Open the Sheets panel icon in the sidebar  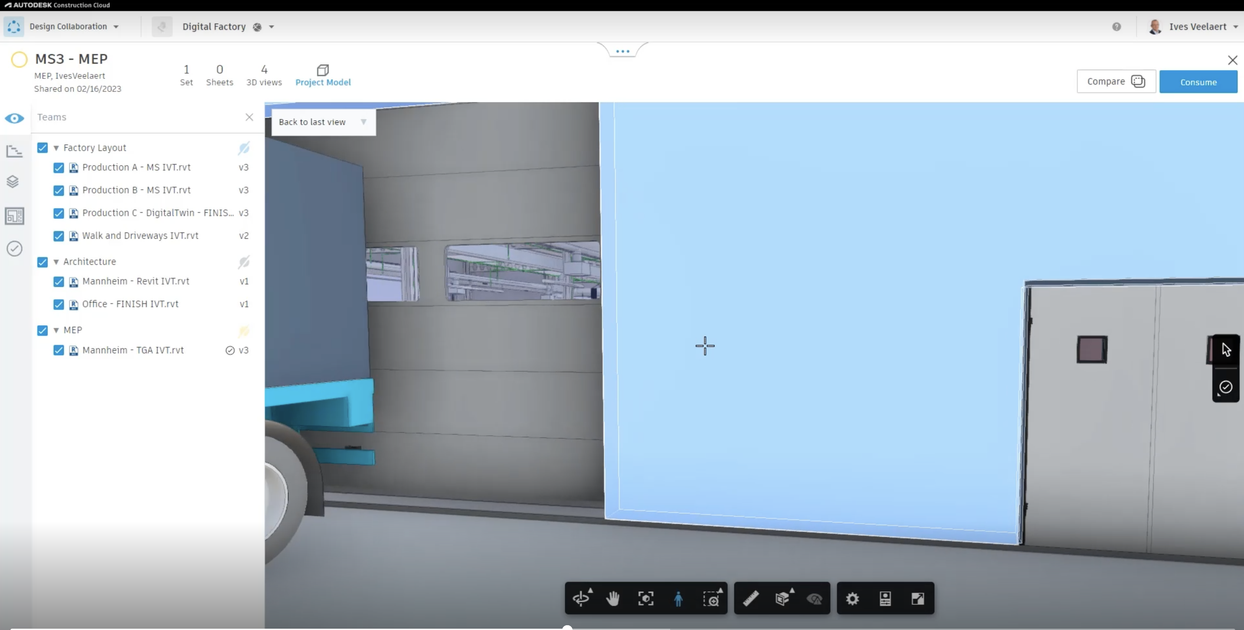(14, 216)
